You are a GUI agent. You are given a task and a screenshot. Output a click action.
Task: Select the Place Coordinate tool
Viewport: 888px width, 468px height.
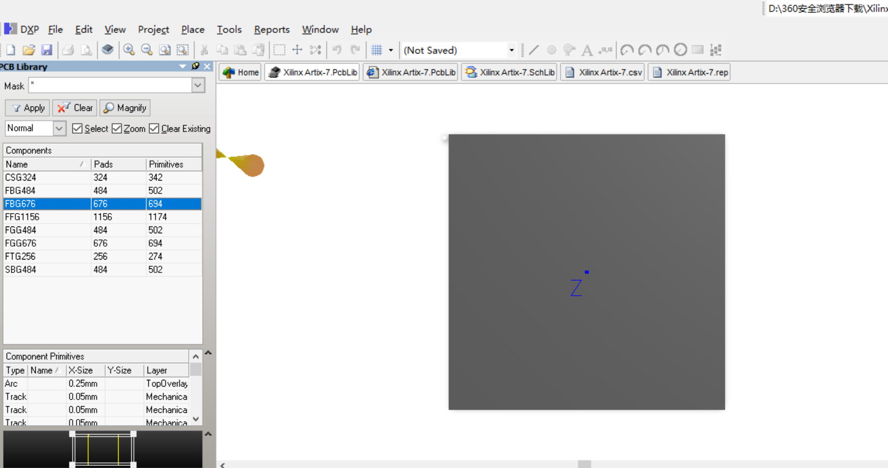pos(605,50)
